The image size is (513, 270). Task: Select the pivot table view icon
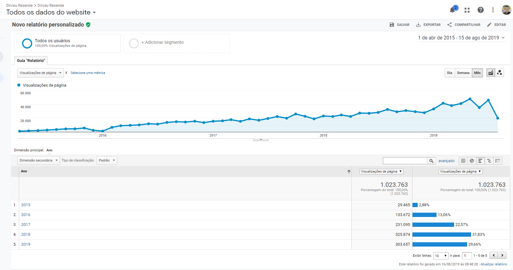pyautogui.click(x=498, y=161)
